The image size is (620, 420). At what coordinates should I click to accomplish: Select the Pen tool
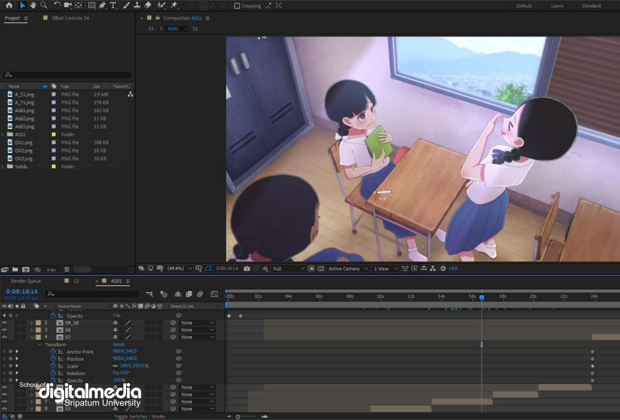(x=102, y=5)
